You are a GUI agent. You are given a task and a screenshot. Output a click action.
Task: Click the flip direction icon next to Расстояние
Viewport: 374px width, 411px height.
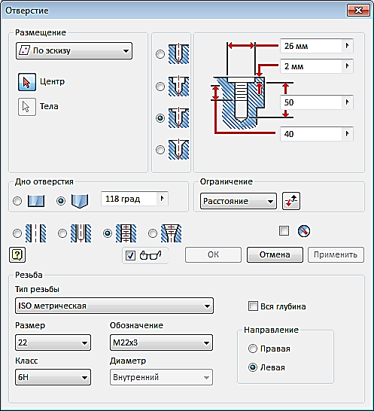coord(291,201)
